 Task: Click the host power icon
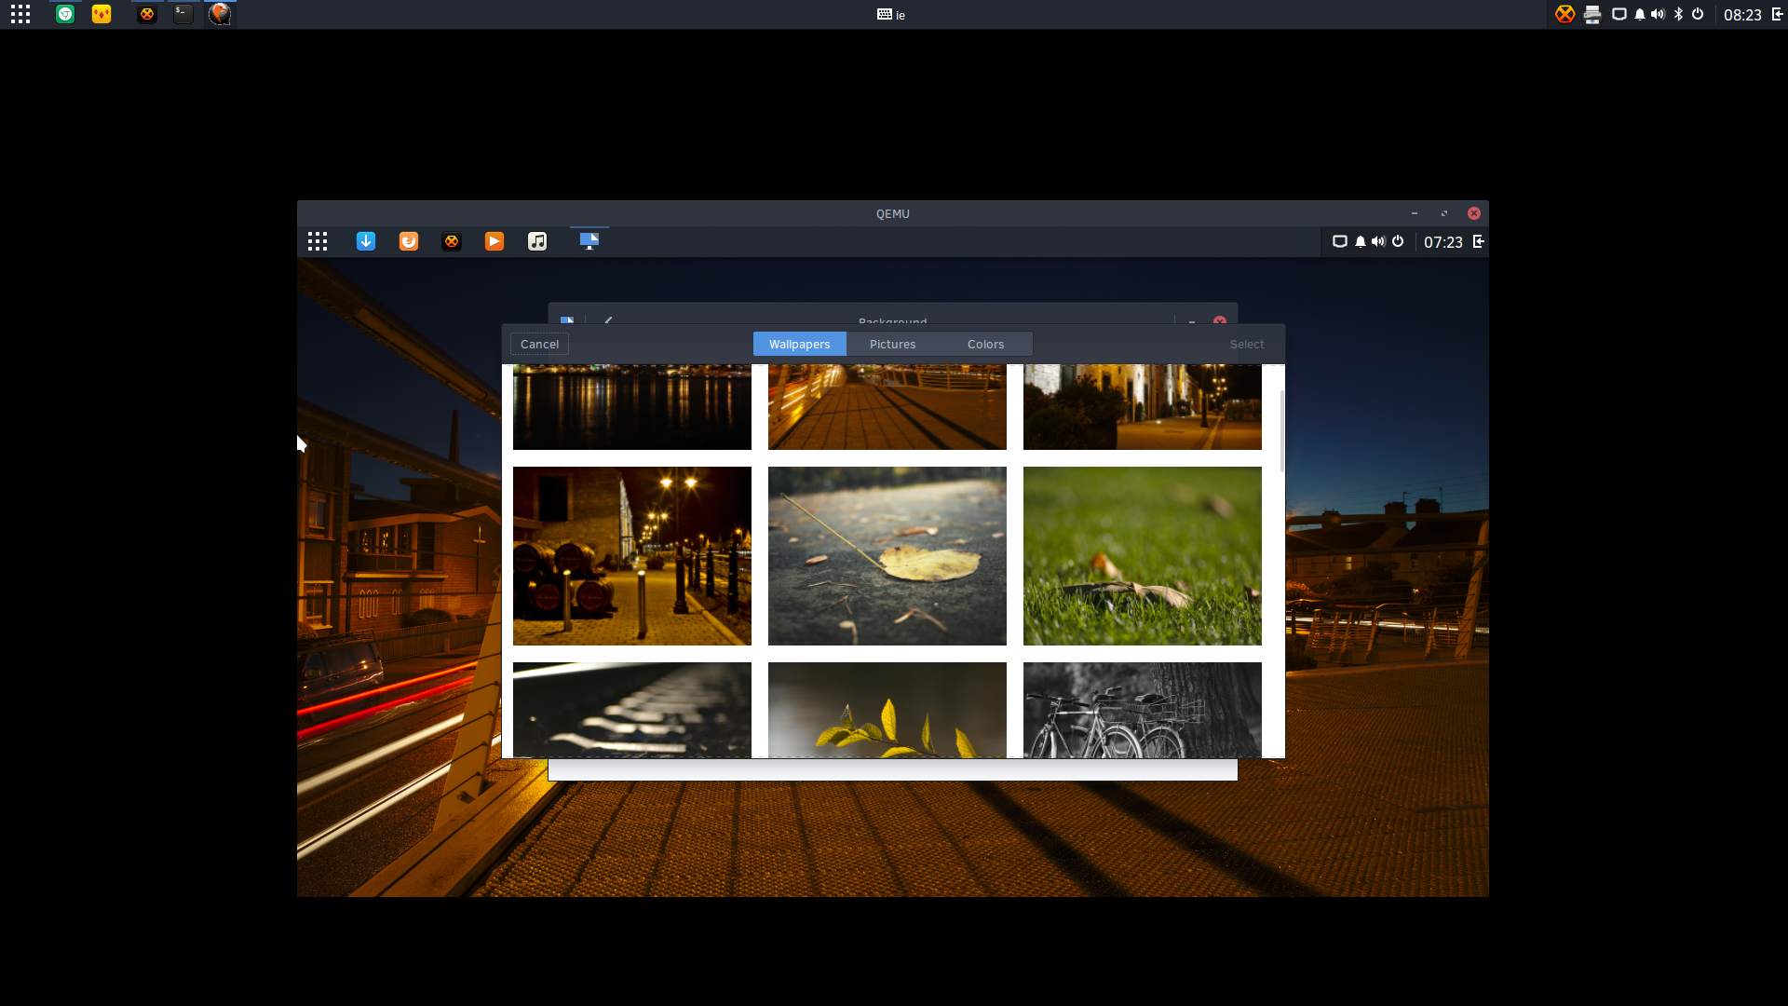pyautogui.click(x=1698, y=14)
